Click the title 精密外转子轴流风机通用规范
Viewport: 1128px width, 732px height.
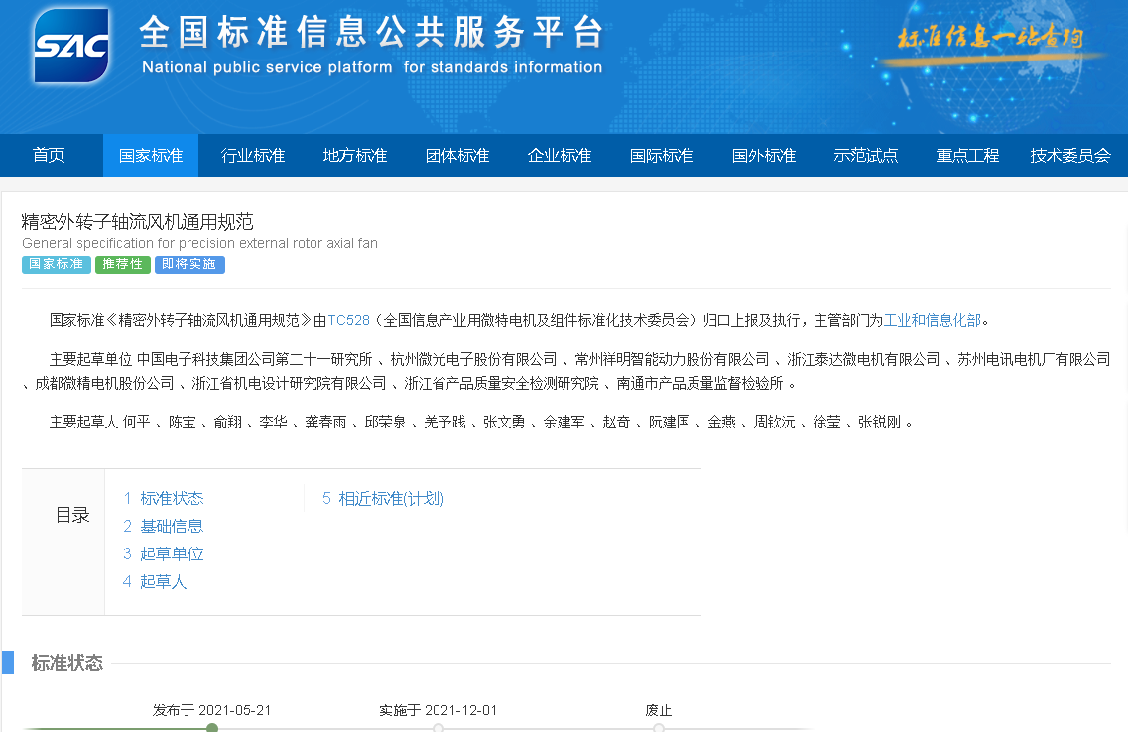[137, 221]
